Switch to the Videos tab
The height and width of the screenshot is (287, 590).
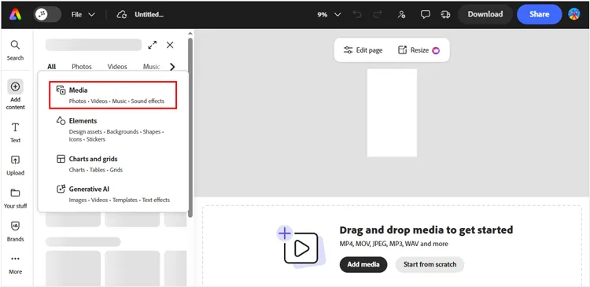pos(117,67)
